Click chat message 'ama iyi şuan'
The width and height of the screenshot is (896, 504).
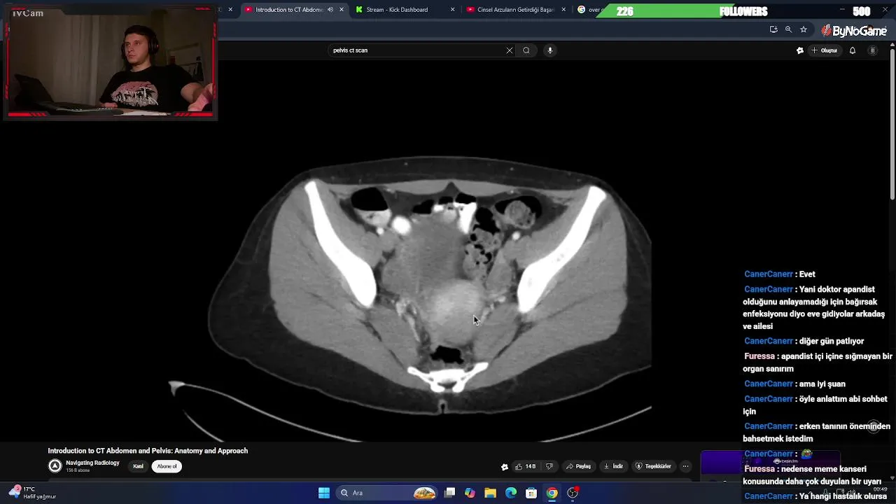coord(795,384)
